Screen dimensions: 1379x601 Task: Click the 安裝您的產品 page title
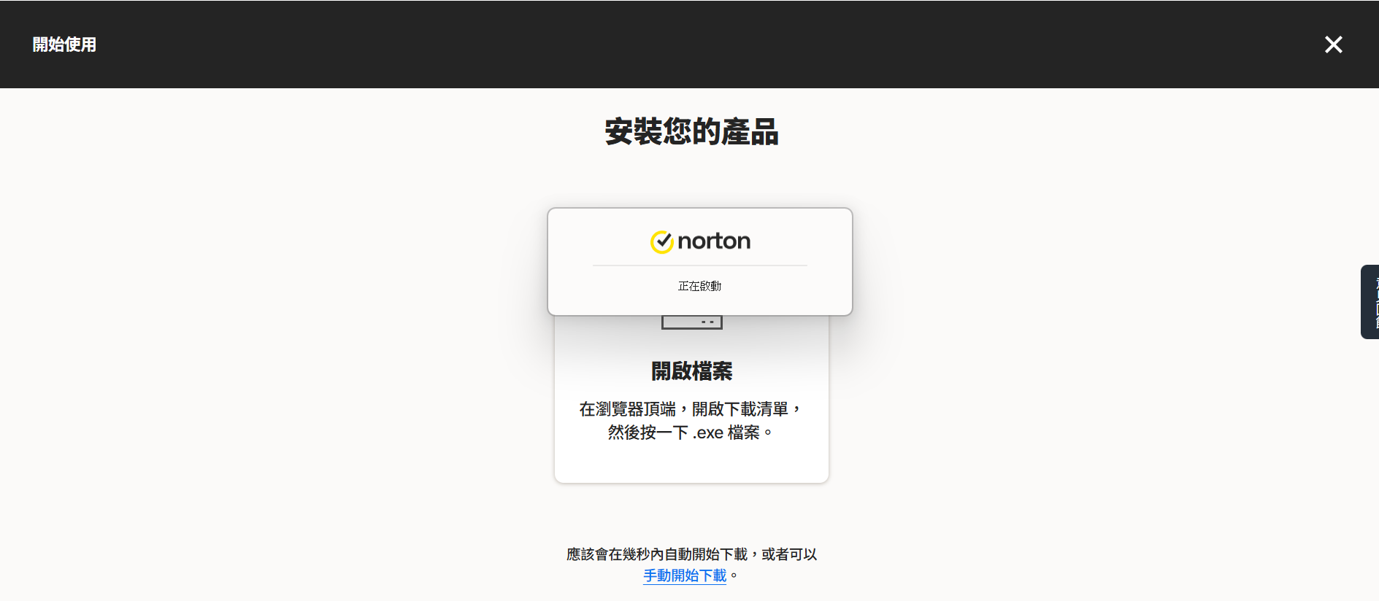(x=691, y=132)
